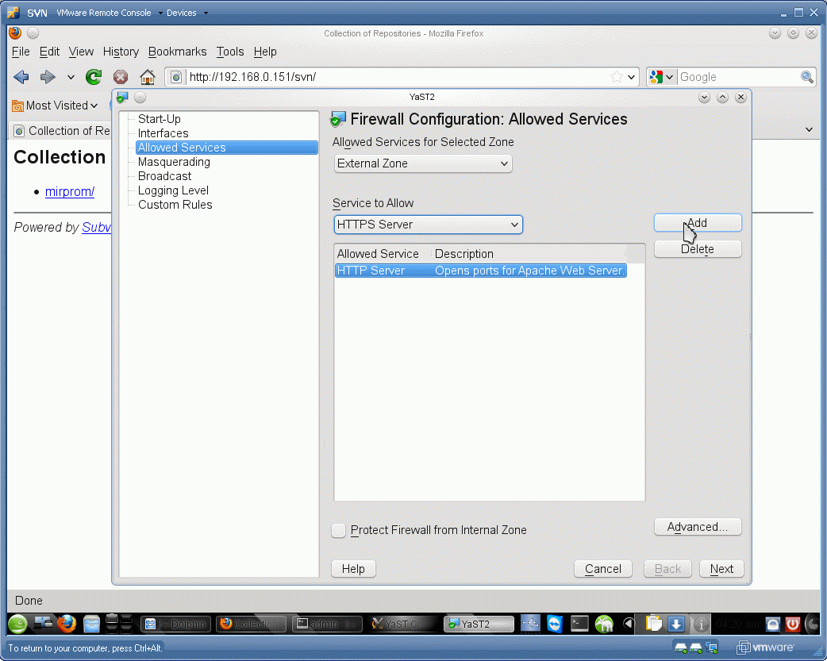Viewport: 827px width, 661px height.
Task: Select Logging Level in YaST tree
Action: point(173,190)
